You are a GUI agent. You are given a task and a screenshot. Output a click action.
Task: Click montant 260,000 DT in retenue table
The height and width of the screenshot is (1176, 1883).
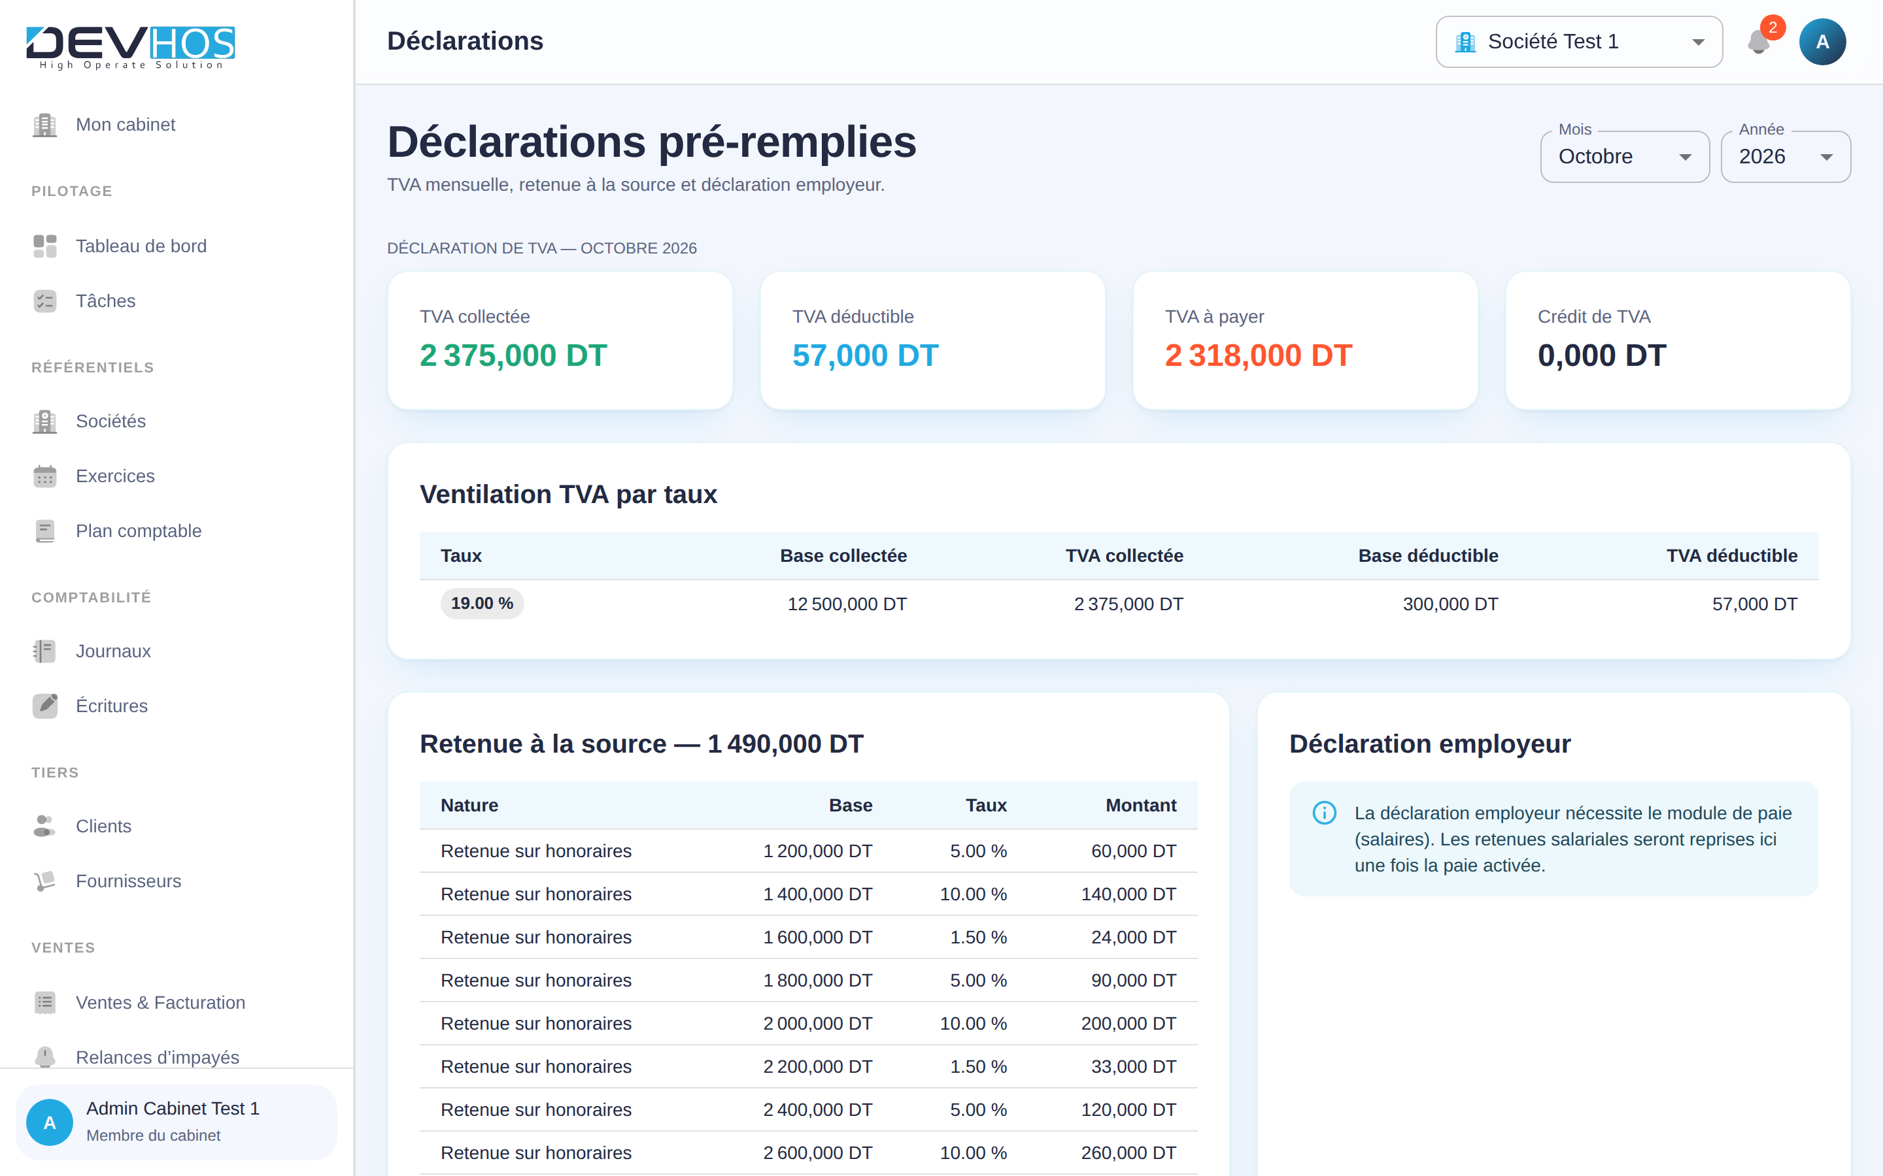click(1128, 1152)
